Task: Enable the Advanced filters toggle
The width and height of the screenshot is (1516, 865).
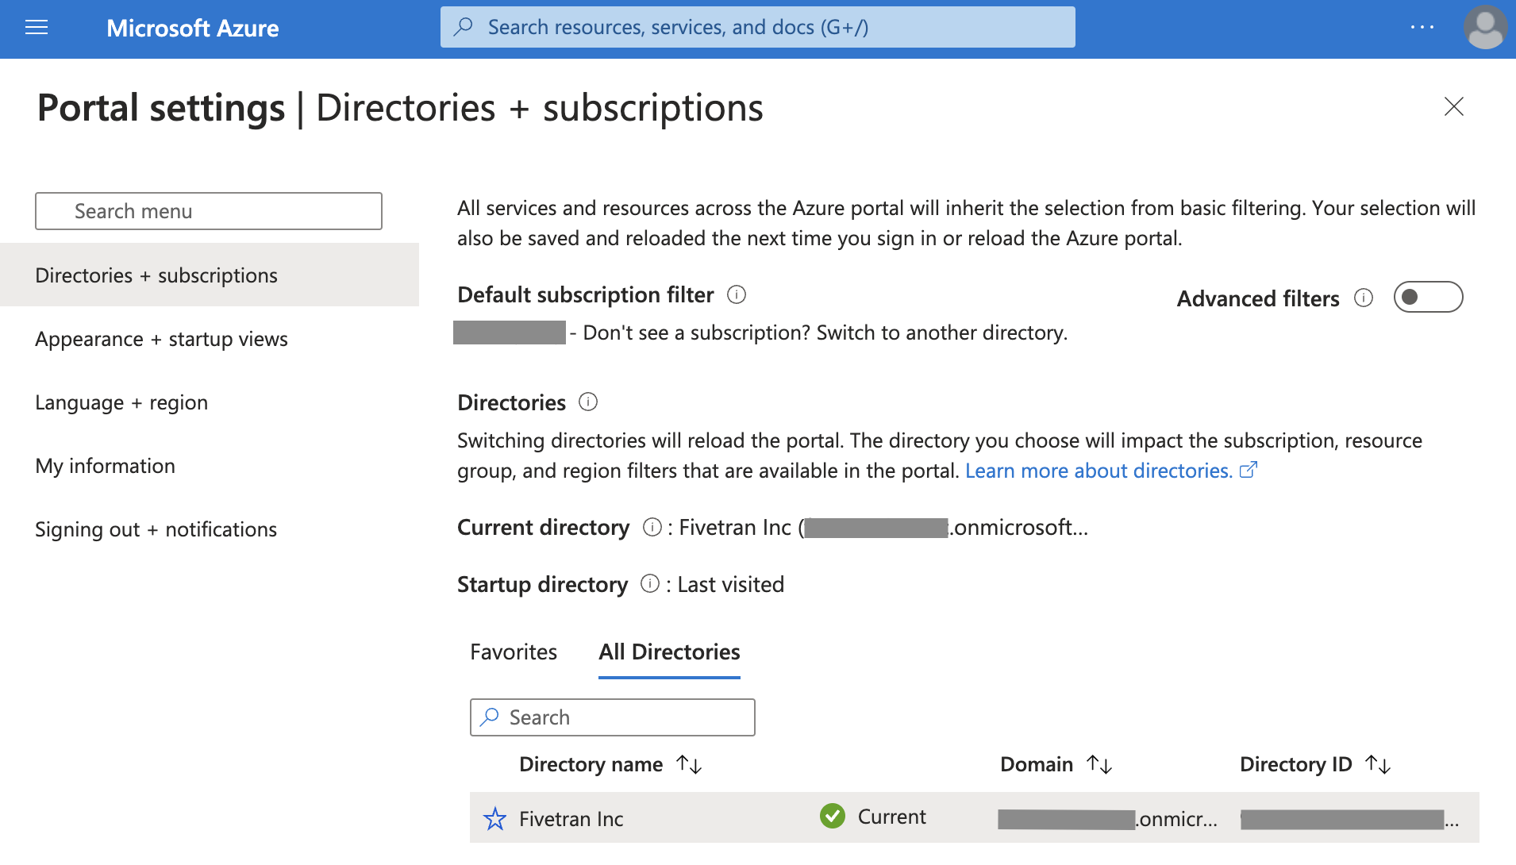Action: (x=1428, y=298)
